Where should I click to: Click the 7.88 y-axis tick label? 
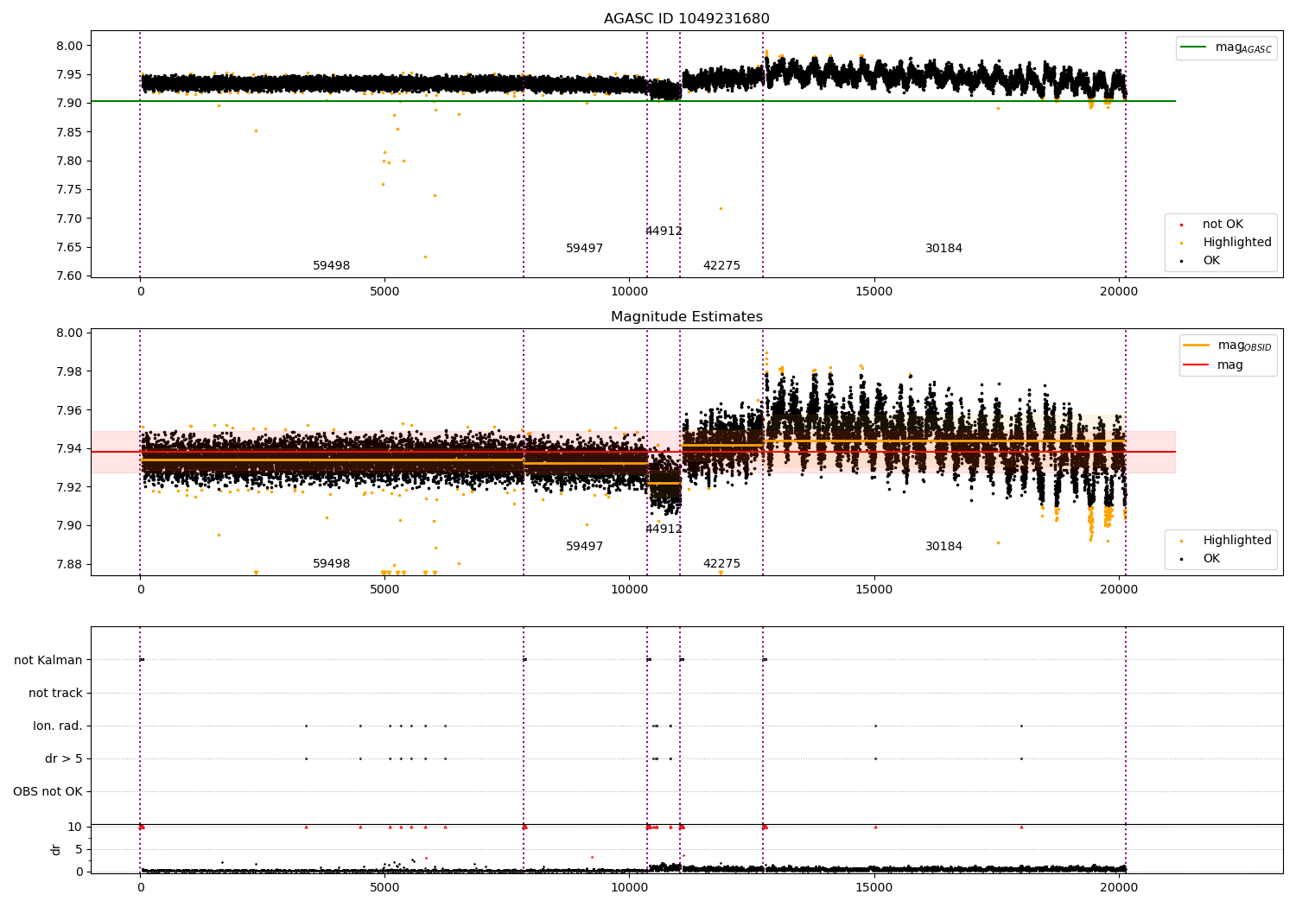click(x=69, y=565)
